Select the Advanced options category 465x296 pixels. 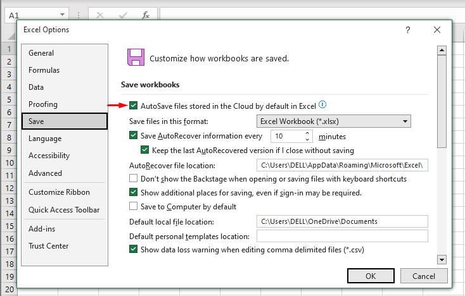65,173
